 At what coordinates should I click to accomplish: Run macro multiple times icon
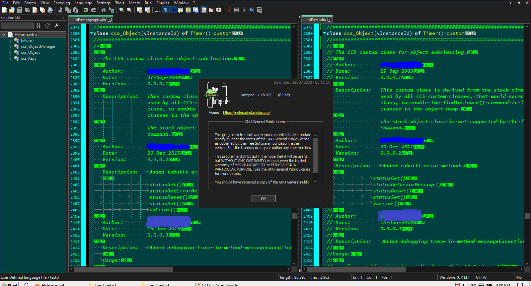[x=252, y=10]
